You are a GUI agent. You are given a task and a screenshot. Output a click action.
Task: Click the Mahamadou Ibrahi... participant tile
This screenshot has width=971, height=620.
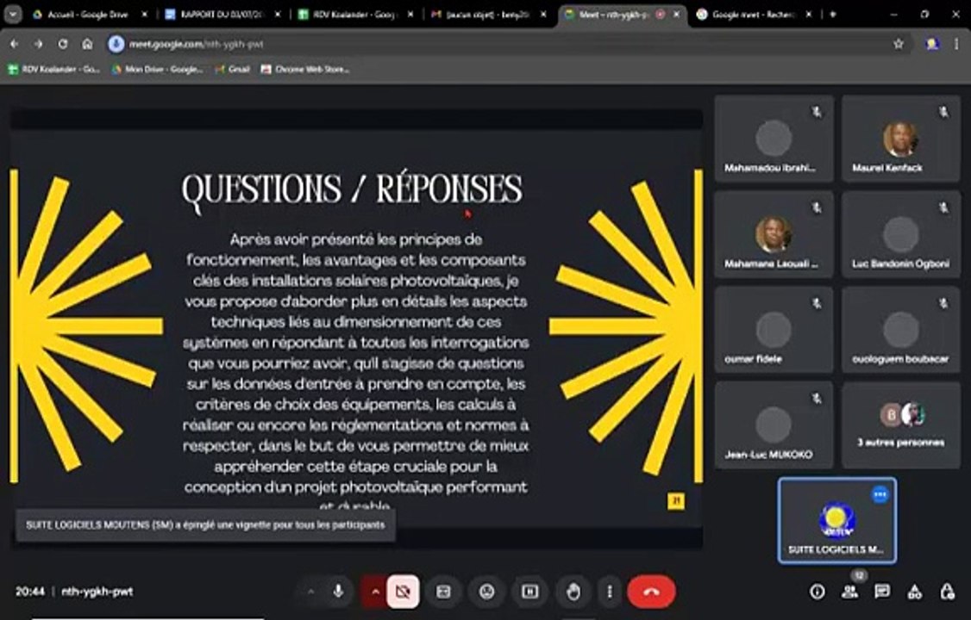pyautogui.click(x=774, y=139)
